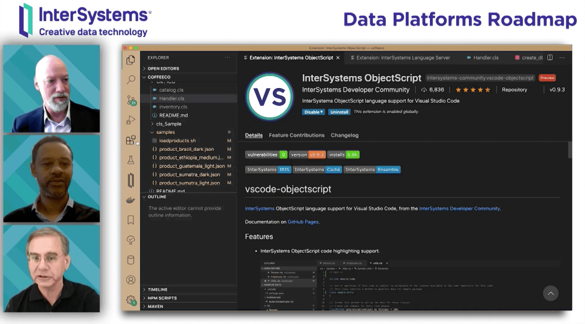585x324 pixels.
Task: Click the Uninstall button
Action: 339,112
